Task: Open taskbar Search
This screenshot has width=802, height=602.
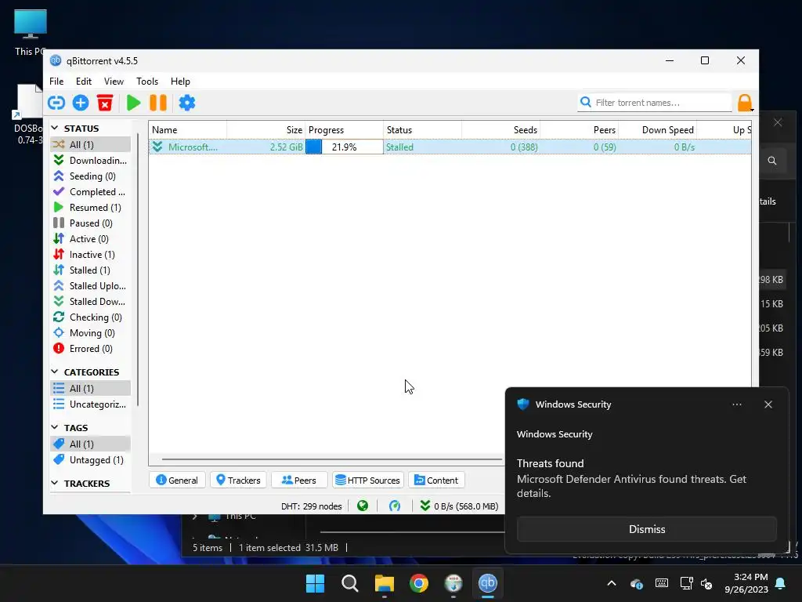Action: pyautogui.click(x=350, y=583)
